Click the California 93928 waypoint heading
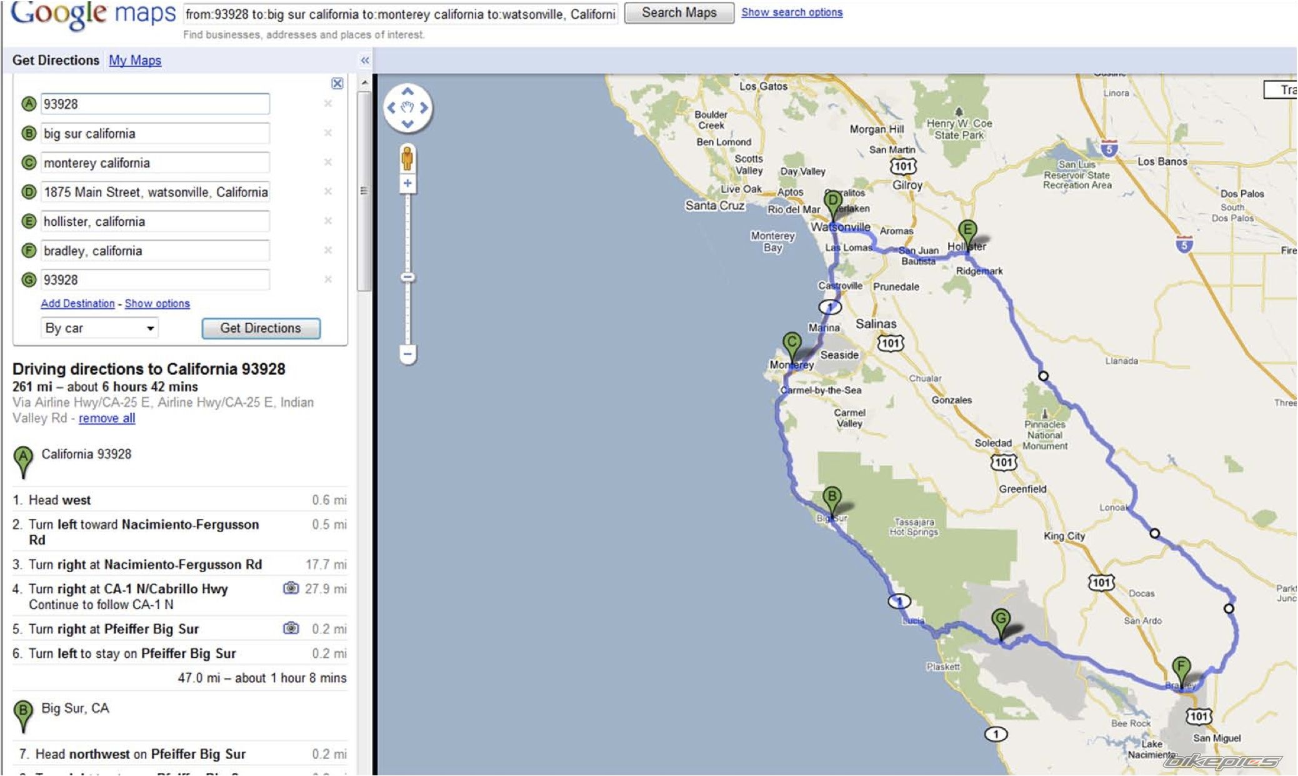The height and width of the screenshot is (776, 1298). 86,454
